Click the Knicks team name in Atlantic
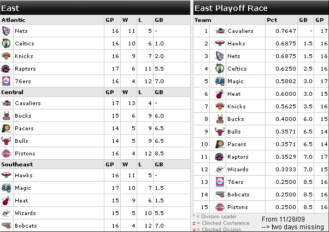 [24, 56]
